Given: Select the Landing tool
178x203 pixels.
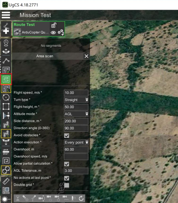Looking at the screenshot, I should (x=6, y=142).
